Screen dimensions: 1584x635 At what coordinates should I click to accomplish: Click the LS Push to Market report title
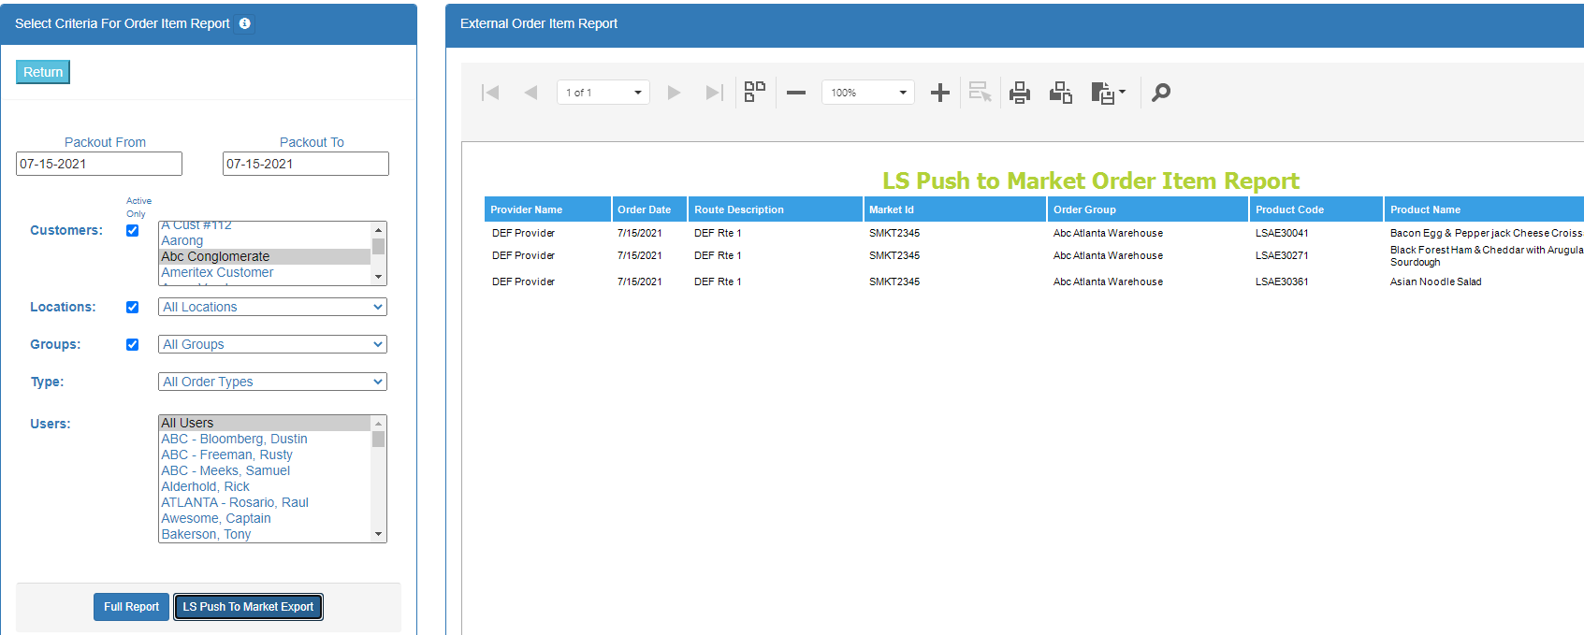1091,180
